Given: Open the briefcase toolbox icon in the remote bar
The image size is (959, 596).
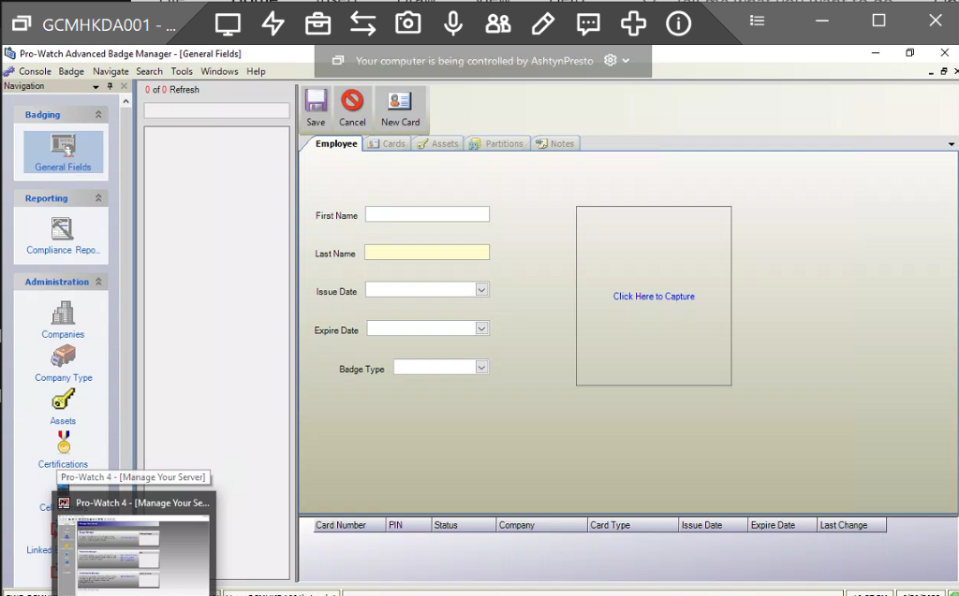Looking at the screenshot, I should click(318, 23).
